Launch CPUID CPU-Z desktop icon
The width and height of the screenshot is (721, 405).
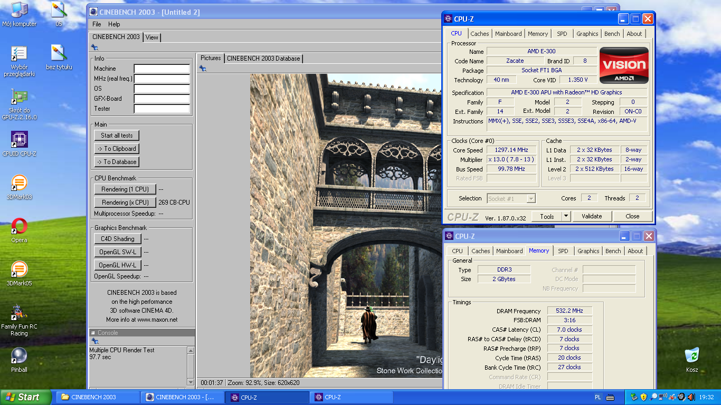click(19, 143)
